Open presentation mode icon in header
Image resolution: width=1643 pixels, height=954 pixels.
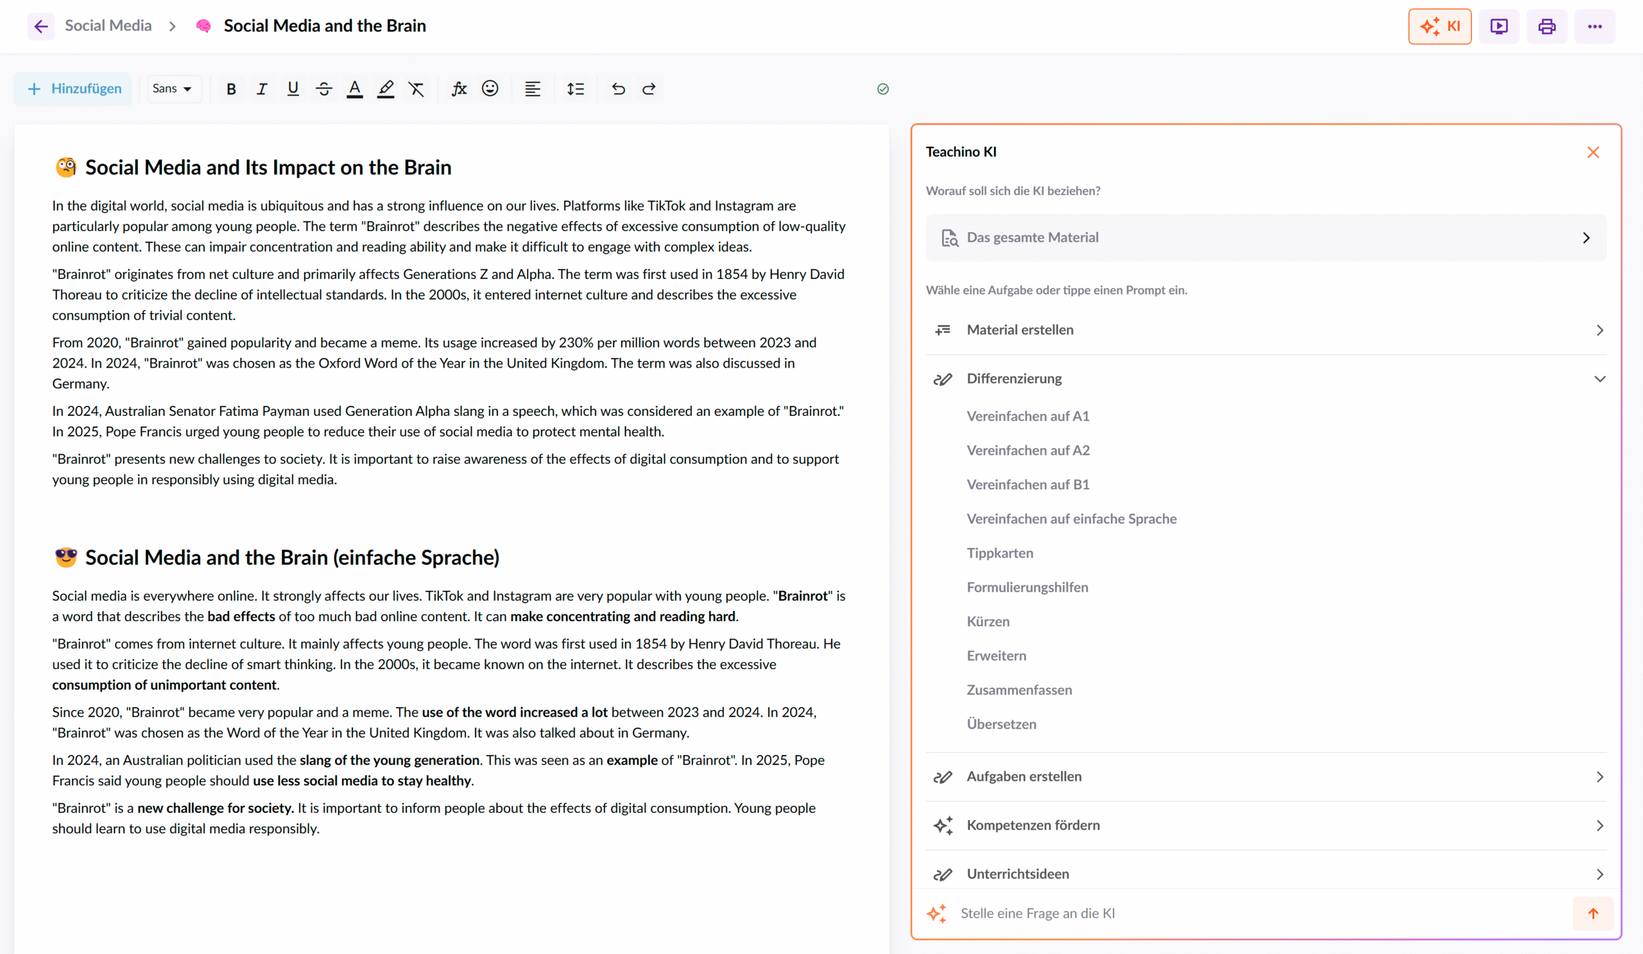pyautogui.click(x=1499, y=27)
